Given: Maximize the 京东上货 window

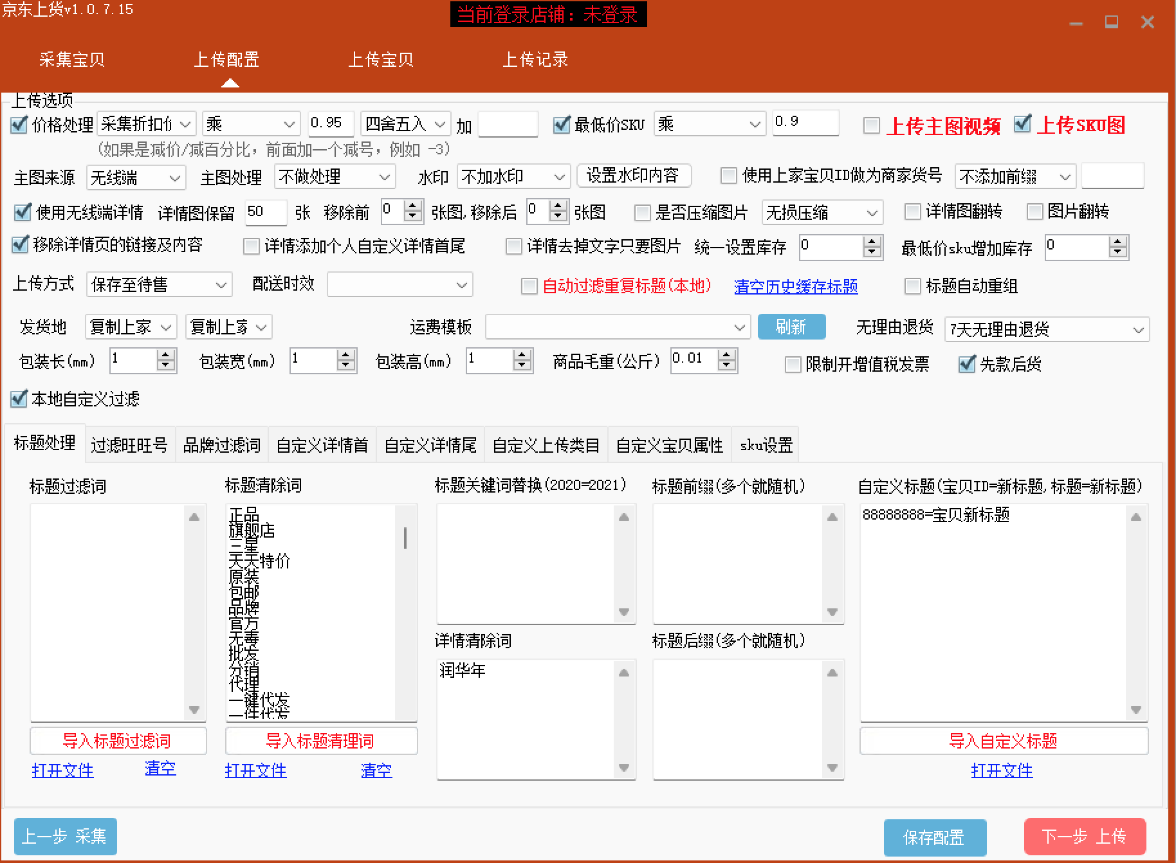Looking at the screenshot, I should coord(1112,22).
